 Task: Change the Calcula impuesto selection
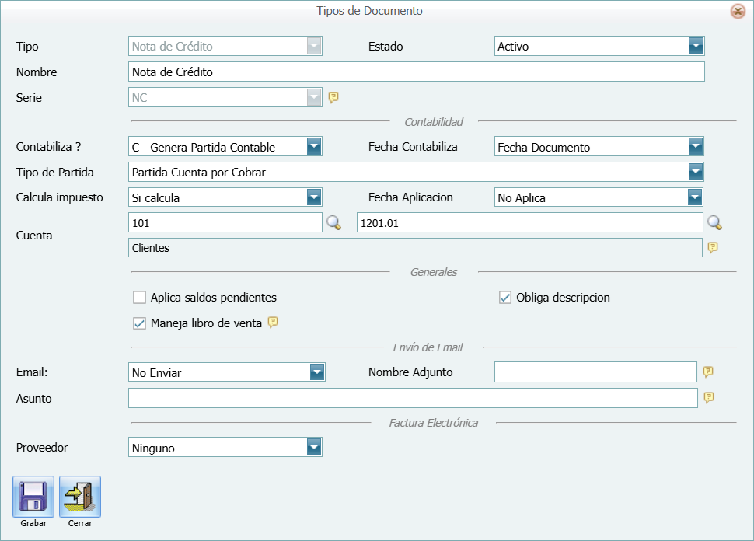coord(314,197)
